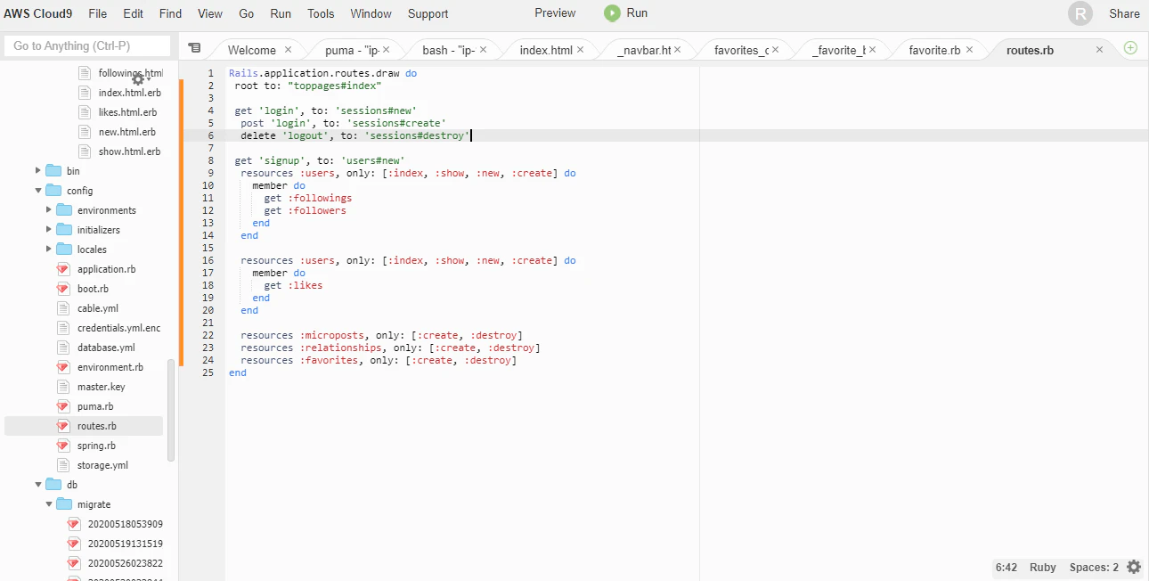Open storage.yml in file tree
The image size is (1149, 581).
point(102,465)
